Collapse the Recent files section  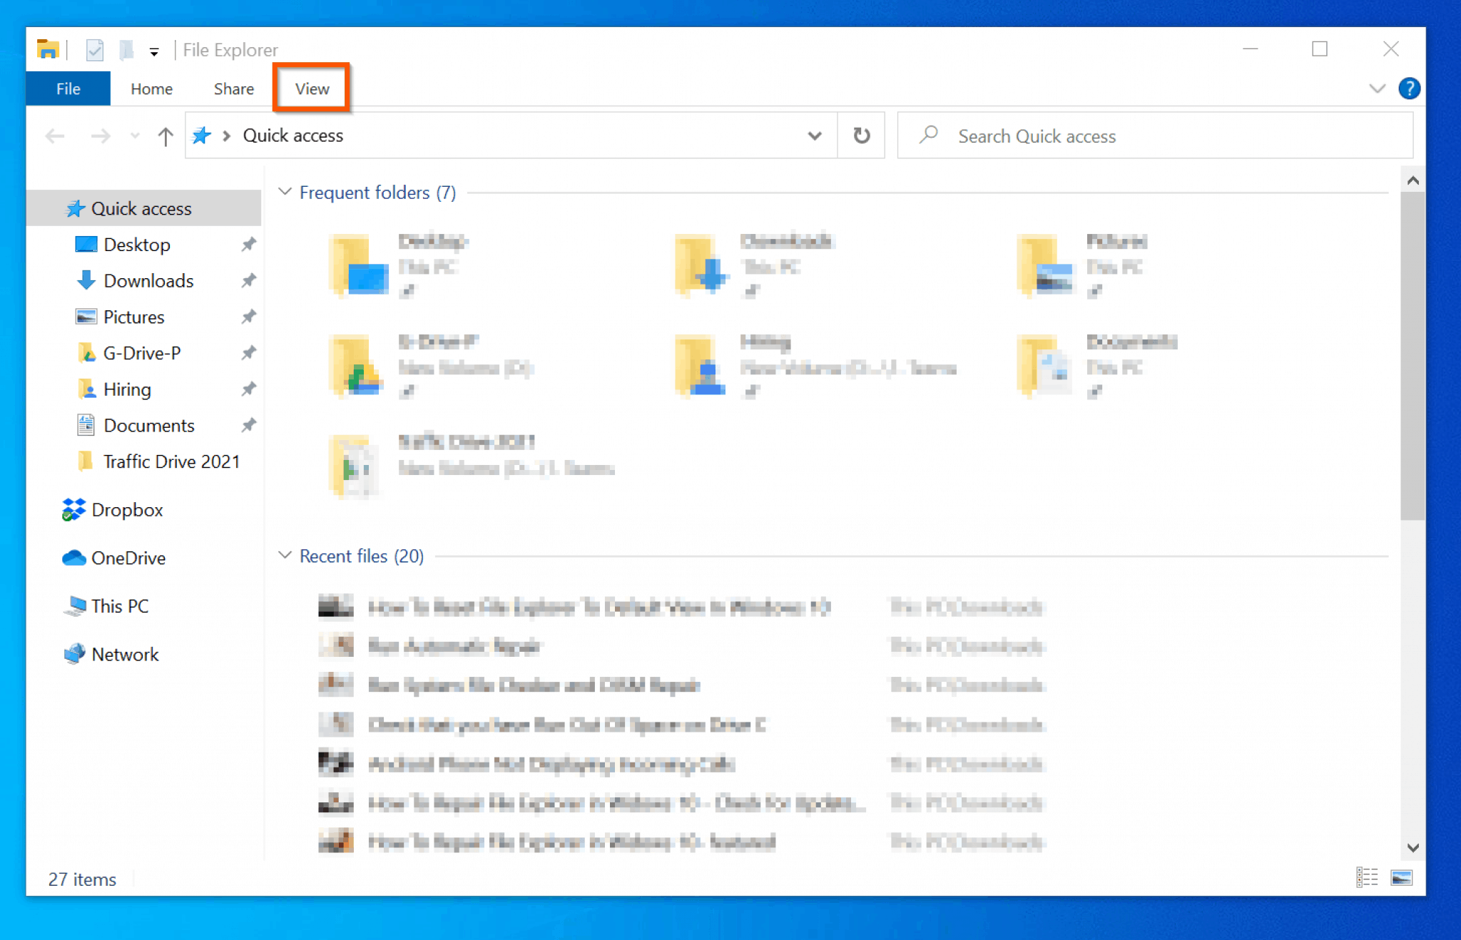tap(285, 555)
